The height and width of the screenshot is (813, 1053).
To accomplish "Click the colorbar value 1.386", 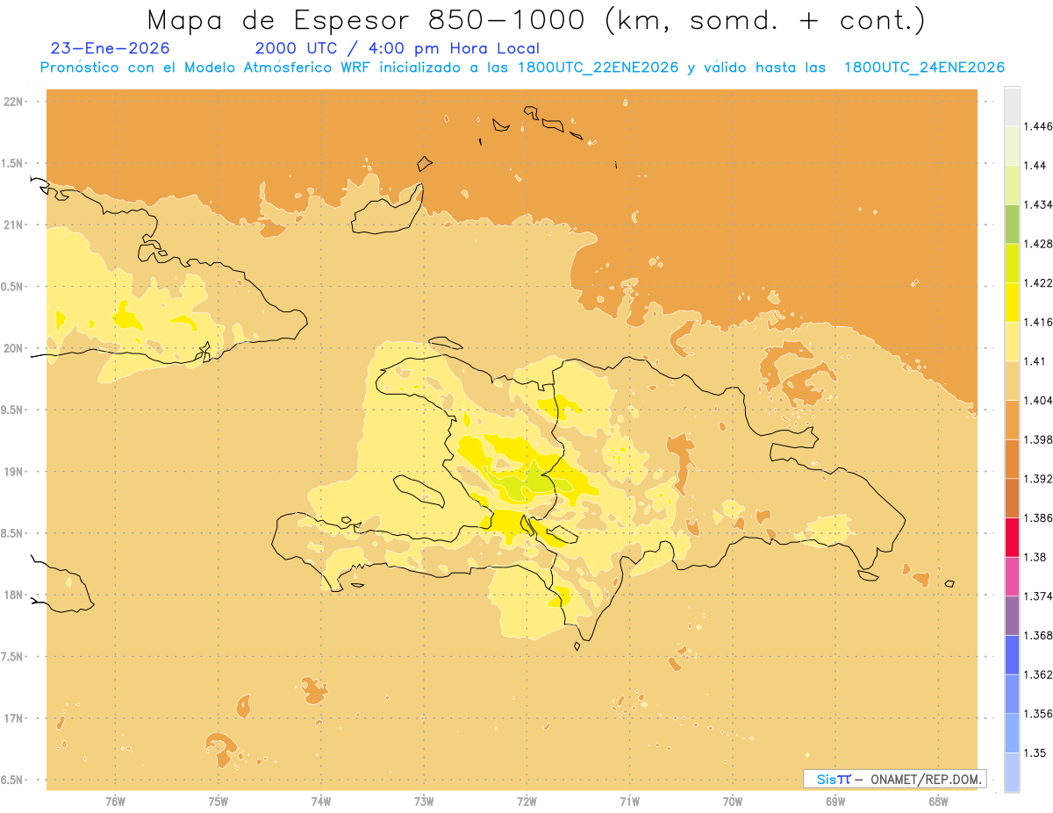I will coord(1038,517).
